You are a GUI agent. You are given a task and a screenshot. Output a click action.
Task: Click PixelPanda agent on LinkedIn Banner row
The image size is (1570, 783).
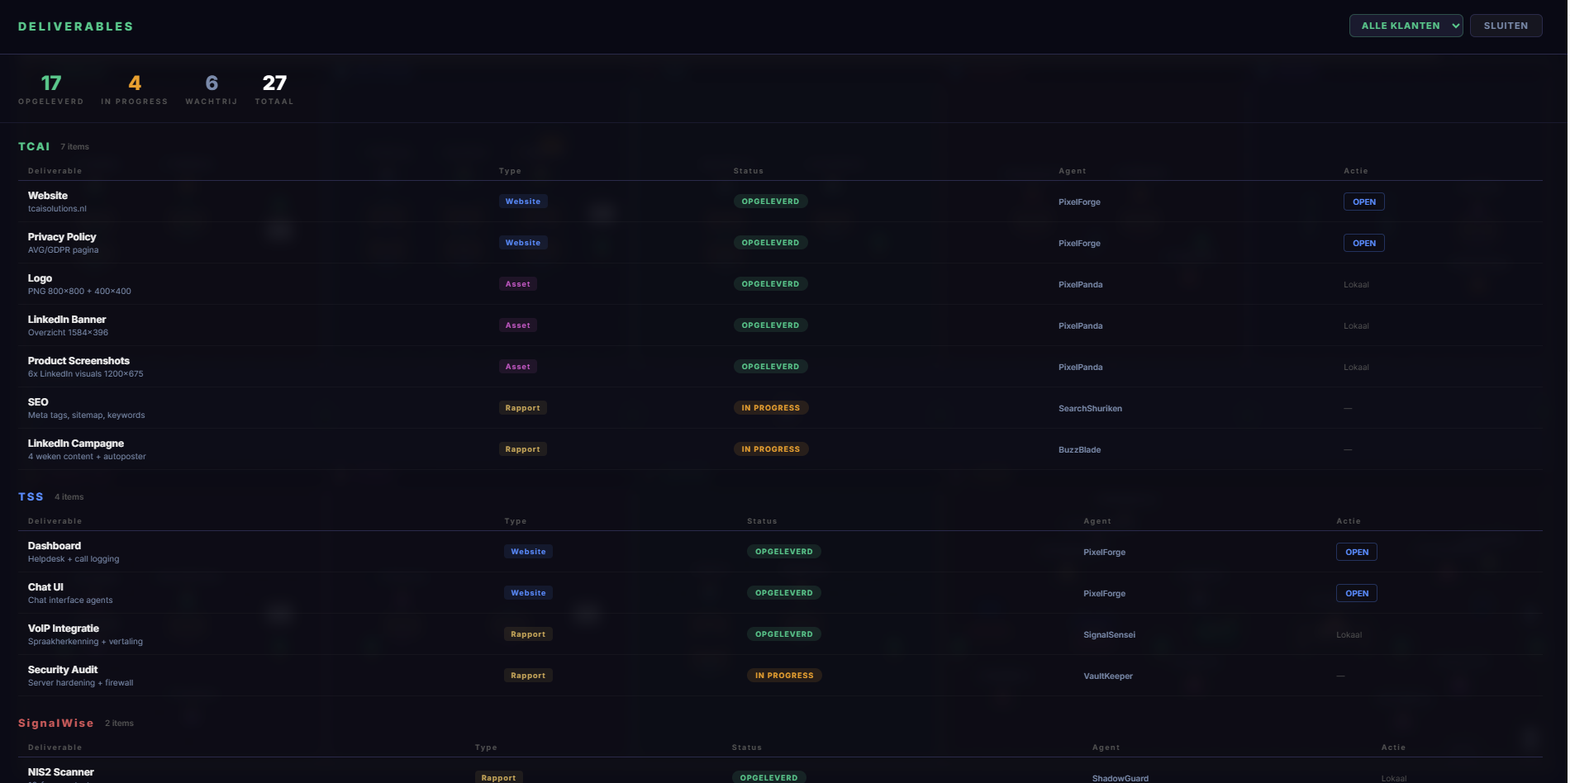(1080, 325)
